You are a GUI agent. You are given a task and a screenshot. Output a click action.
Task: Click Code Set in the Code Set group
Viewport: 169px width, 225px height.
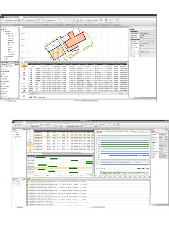tap(80, 20)
